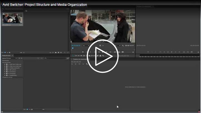Click the New Item icon in Project panel
Viewport: 201px width, 113px height.
58,52
